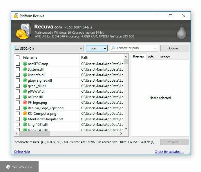Viewport: 201px width, 172px height.
Task: Click green status dot of gtapi_signed.dll
Action: 25,80
